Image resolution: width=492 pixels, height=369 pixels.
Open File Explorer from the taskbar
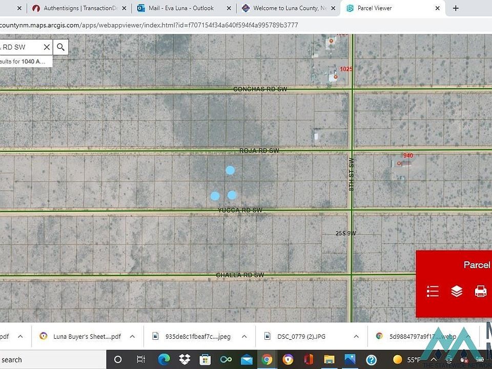tap(329, 359)
